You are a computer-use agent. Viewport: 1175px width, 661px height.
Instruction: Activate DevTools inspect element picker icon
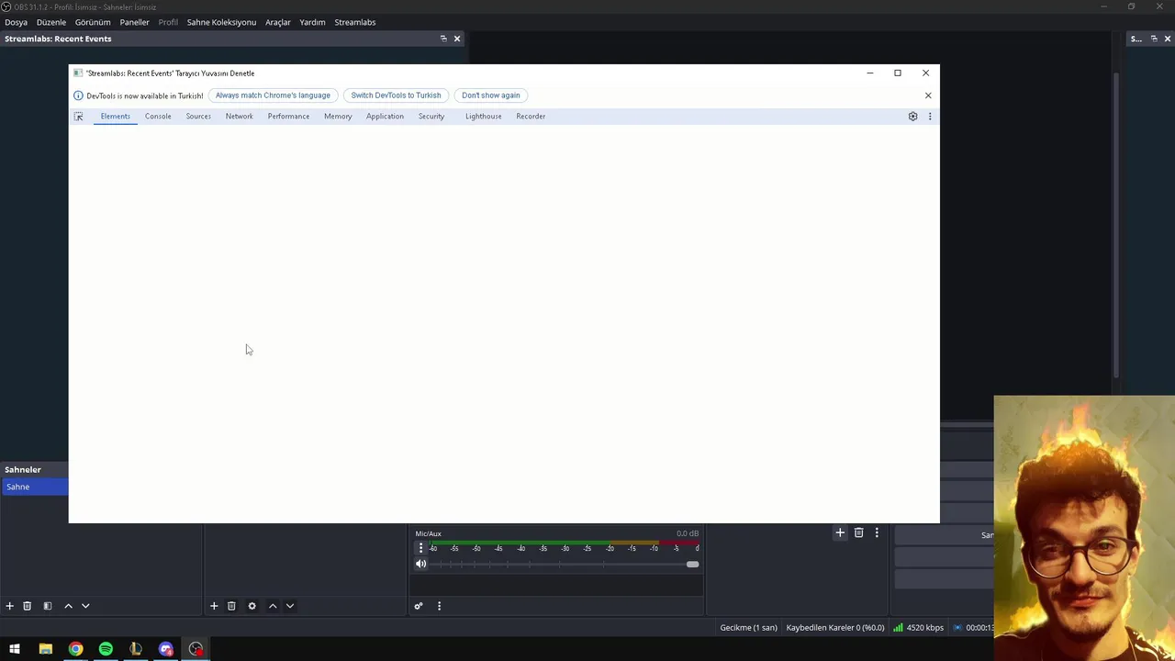click(x=78, y=117)
